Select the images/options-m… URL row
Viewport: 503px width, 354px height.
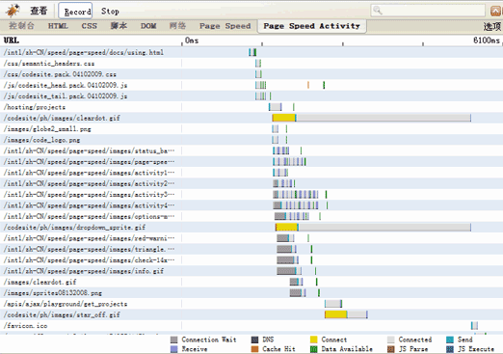tap(251, 216)
